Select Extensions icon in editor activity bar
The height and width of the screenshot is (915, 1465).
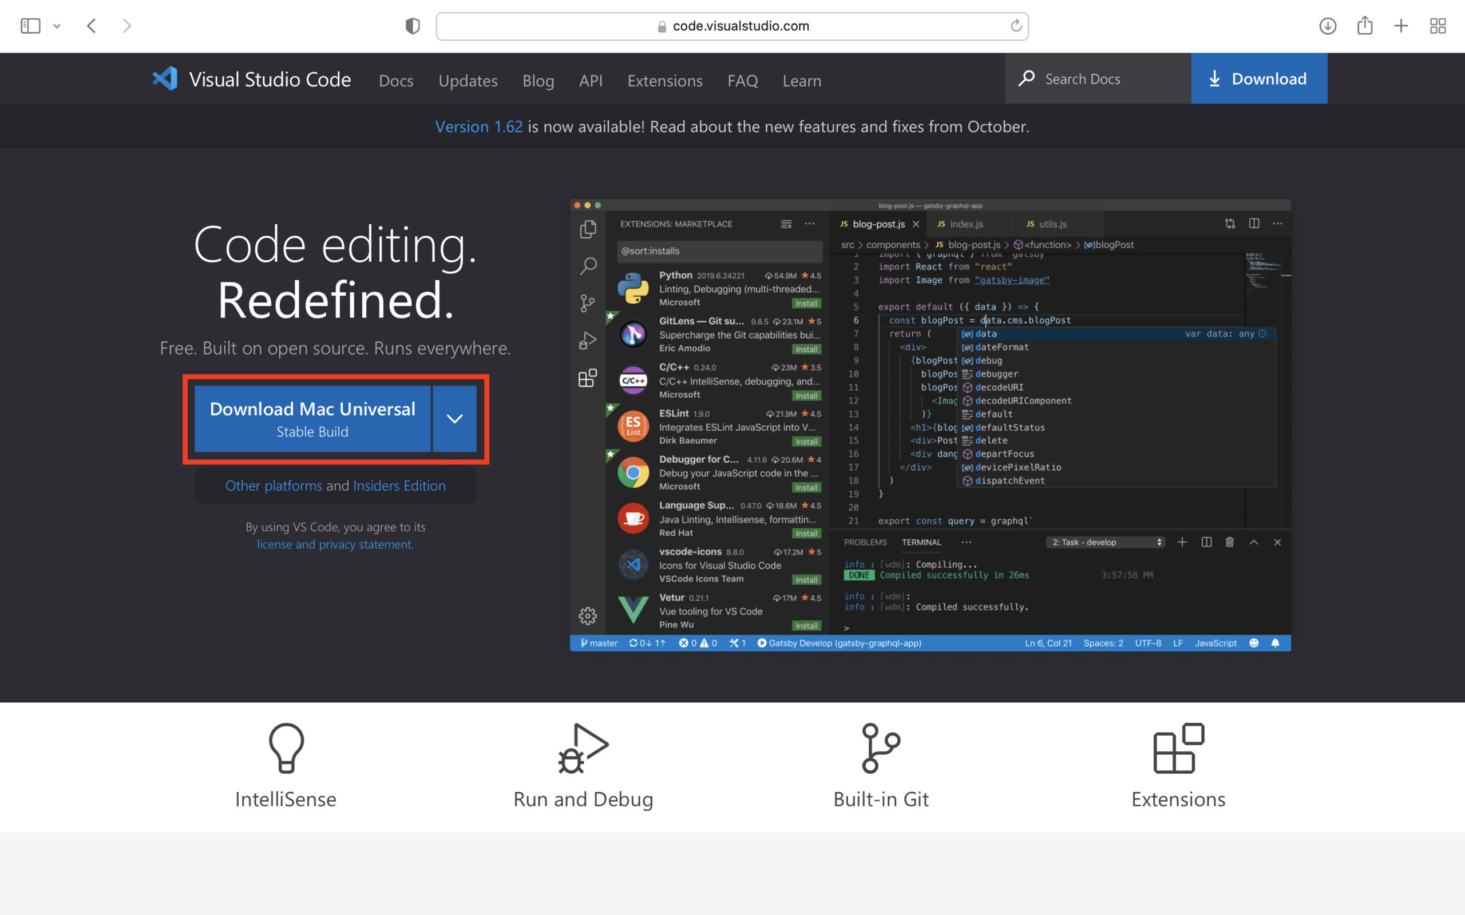tap(587, 378)
